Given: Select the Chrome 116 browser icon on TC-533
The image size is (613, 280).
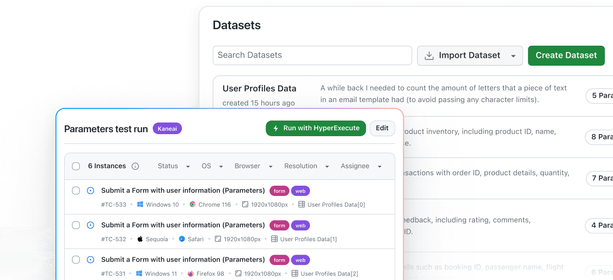Looking at the screenshot, I should coord(193,205).
